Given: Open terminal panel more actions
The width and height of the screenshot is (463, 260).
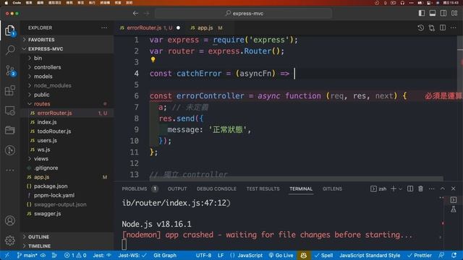Looking at the screenshot, I should pos(431,188).
